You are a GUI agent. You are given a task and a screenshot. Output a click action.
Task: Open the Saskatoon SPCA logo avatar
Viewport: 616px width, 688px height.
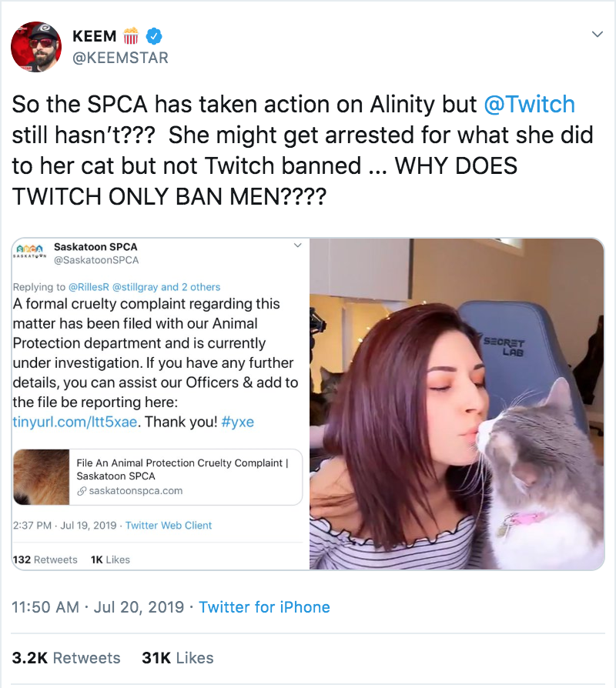(30, 249)
